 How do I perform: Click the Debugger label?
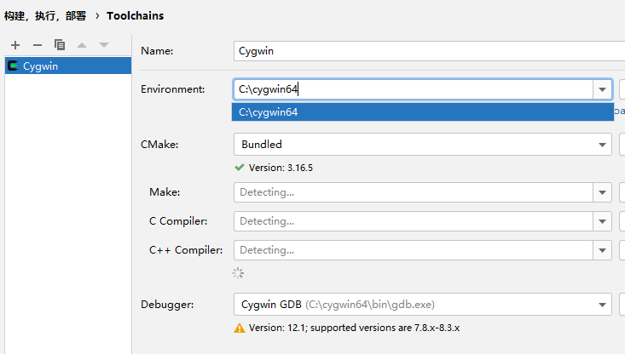(x=167, y=305)
